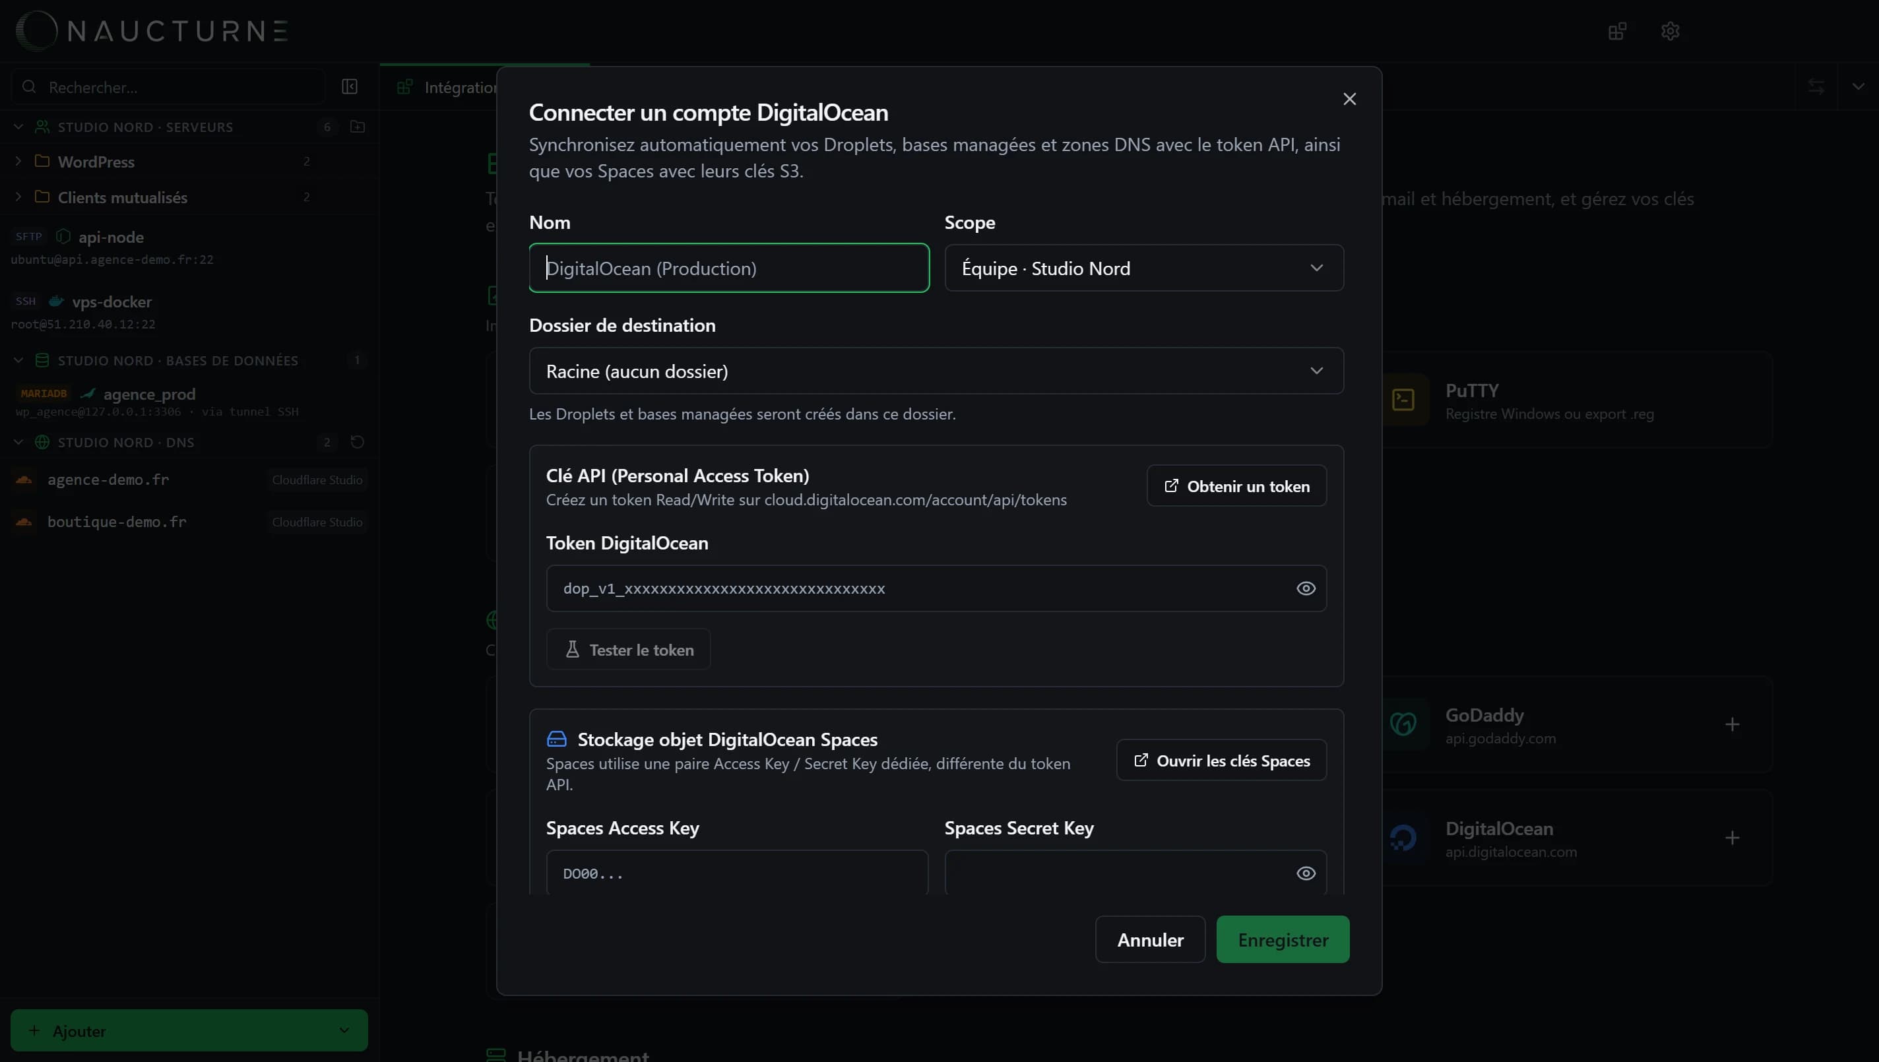Reveal the DigitalOcean token value
The image size is (1879, 1062).
pos(1306,588)
